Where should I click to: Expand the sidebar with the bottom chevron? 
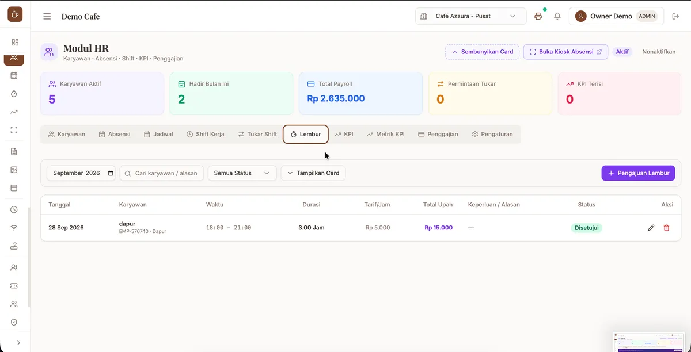18,342
